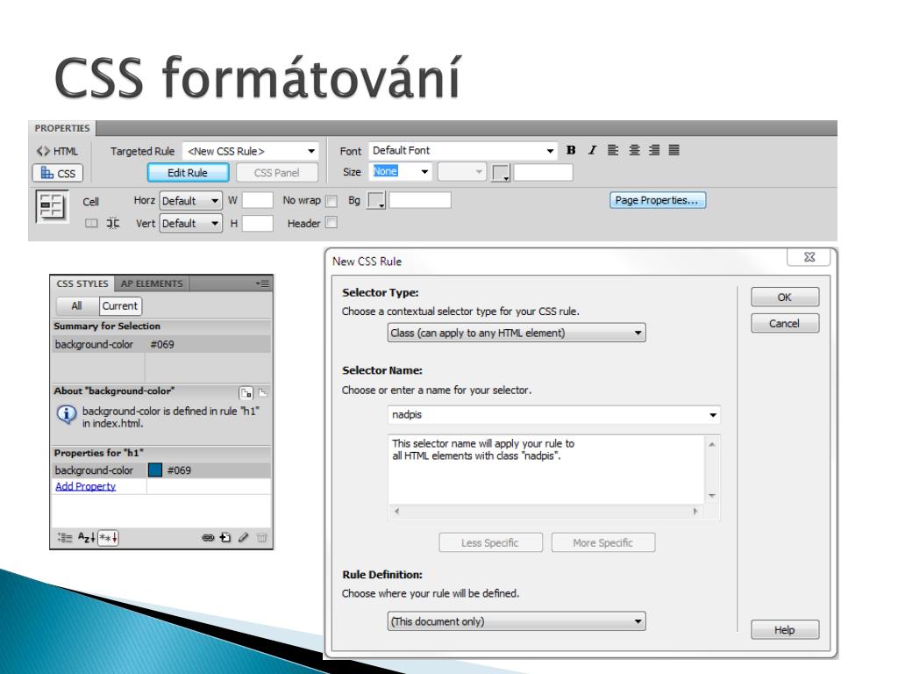Align text left in Properties panel
Viewport: 898px width, 674px height.
[613, 150]
